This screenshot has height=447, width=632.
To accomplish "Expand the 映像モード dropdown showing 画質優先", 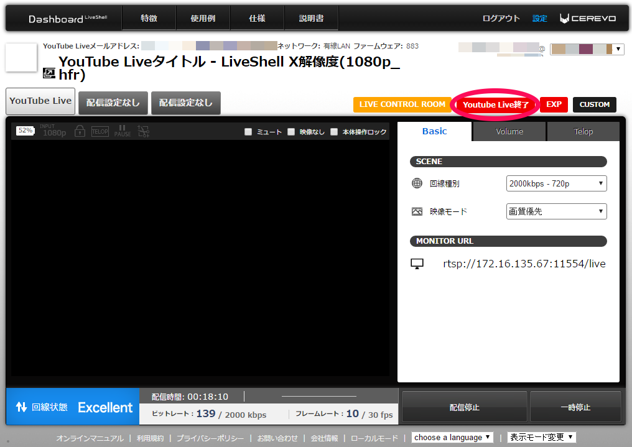I will pos(556,211).
